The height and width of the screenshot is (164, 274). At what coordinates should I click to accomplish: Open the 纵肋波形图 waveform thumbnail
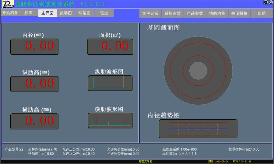click(110, 83)
